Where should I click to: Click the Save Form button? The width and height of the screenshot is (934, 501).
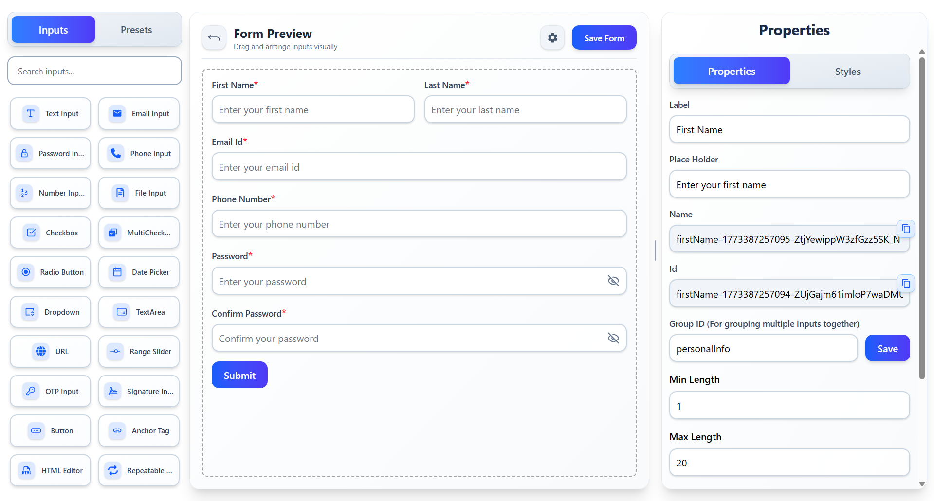click(604, 38)
